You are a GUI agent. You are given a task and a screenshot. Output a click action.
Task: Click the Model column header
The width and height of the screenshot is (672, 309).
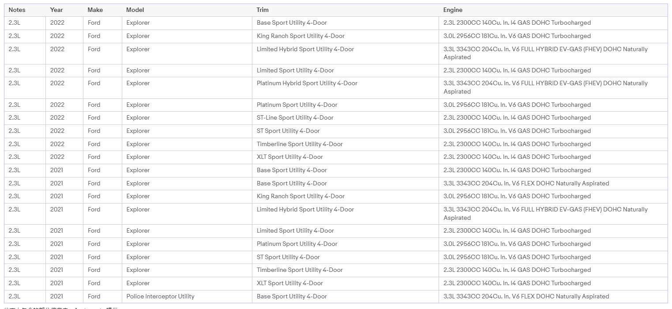pyautogui.click(x=135, y=10)
